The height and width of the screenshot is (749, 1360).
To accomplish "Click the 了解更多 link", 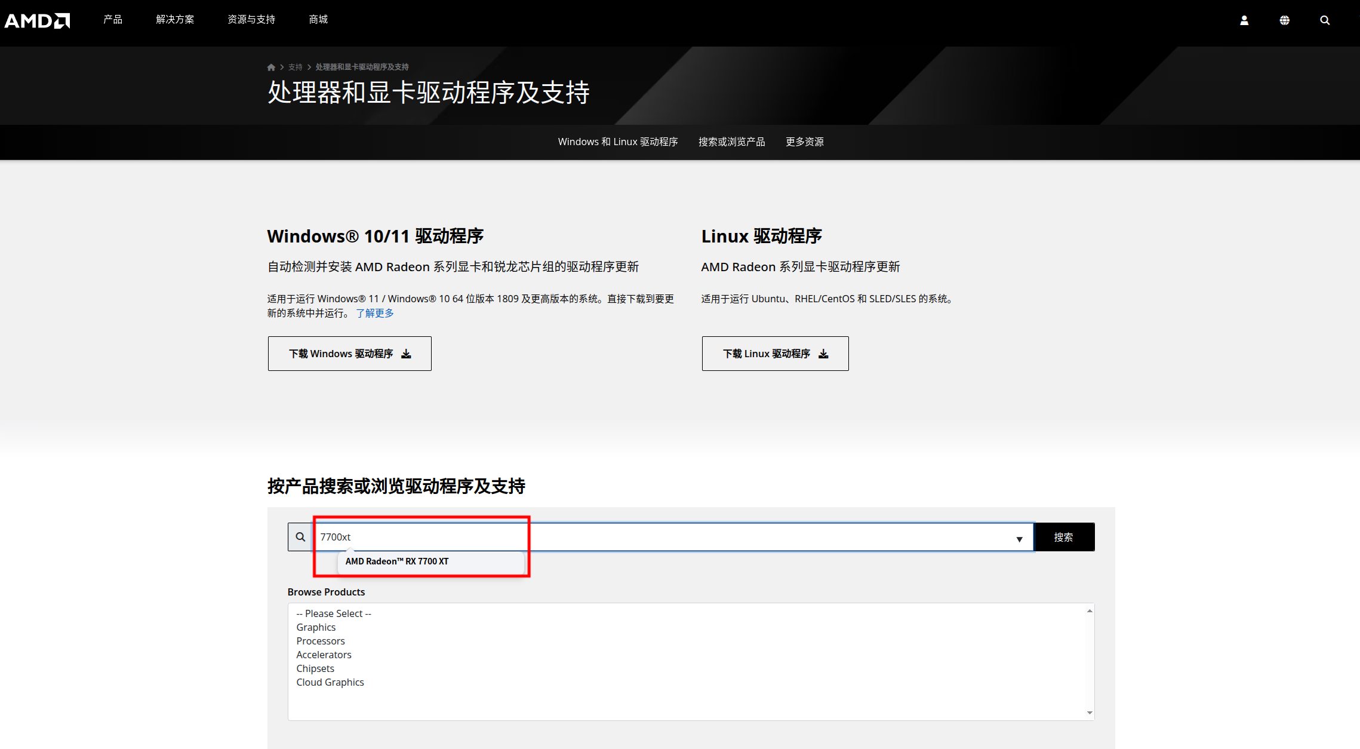I will [x=375, y=313].
